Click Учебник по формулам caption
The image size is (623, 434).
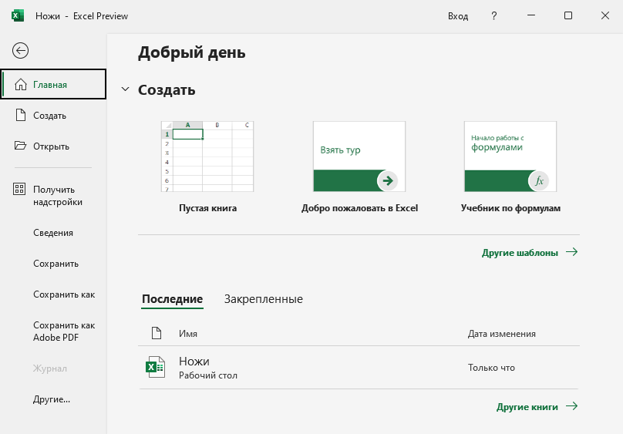point(510,208)
